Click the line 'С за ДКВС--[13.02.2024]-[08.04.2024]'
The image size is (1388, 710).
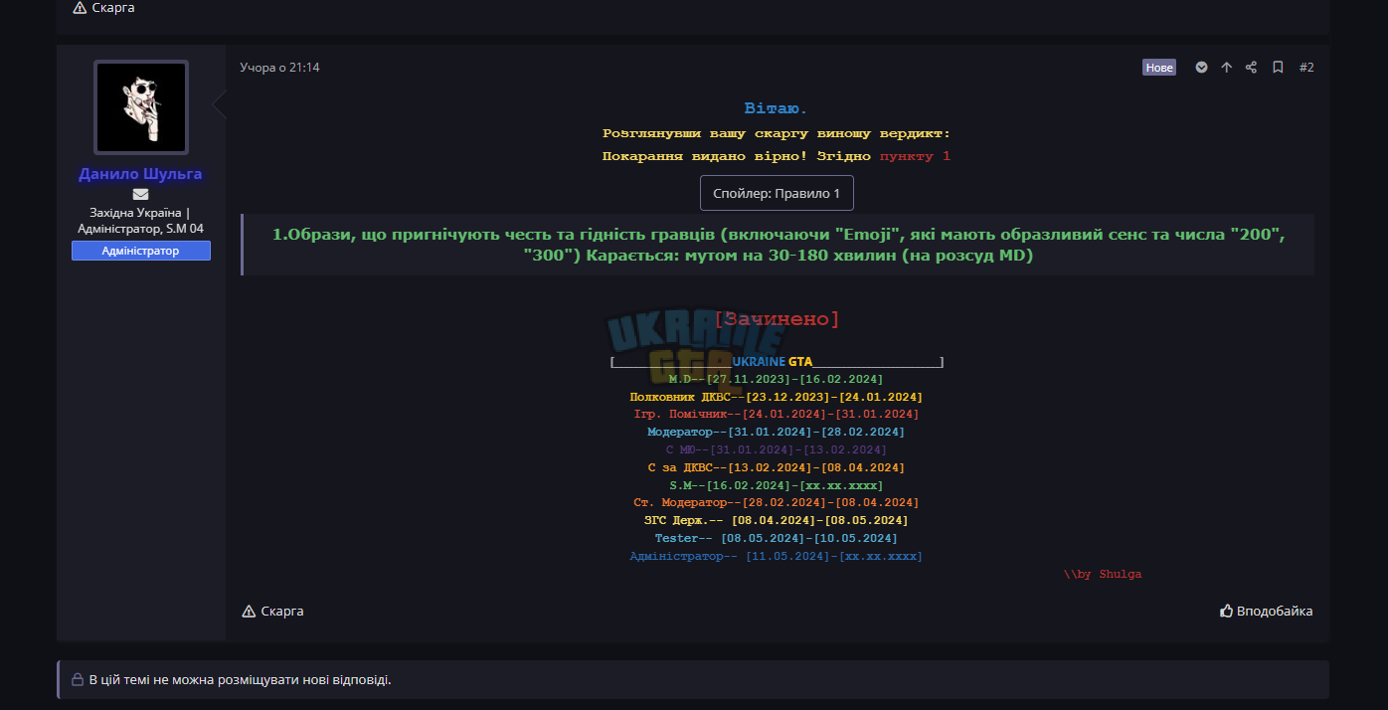point(777,467)
